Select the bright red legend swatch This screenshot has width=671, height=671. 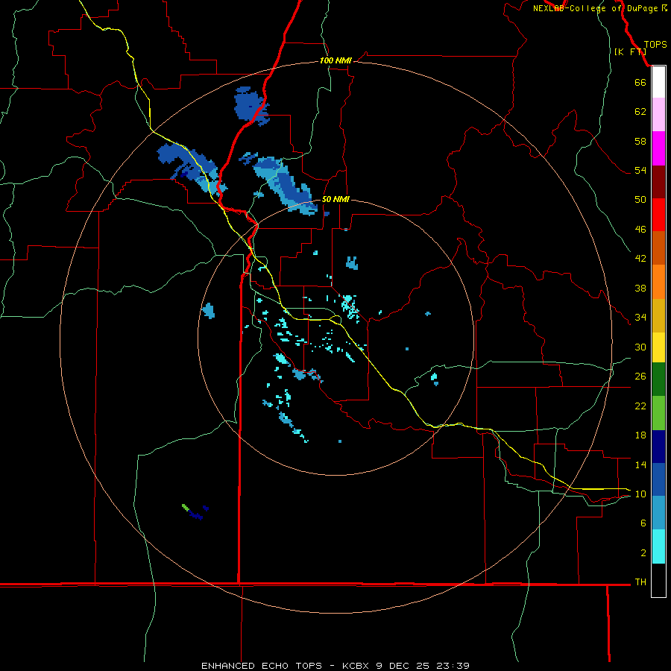(658, 215)
